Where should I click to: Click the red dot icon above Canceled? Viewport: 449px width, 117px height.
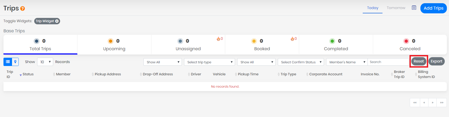406,41
